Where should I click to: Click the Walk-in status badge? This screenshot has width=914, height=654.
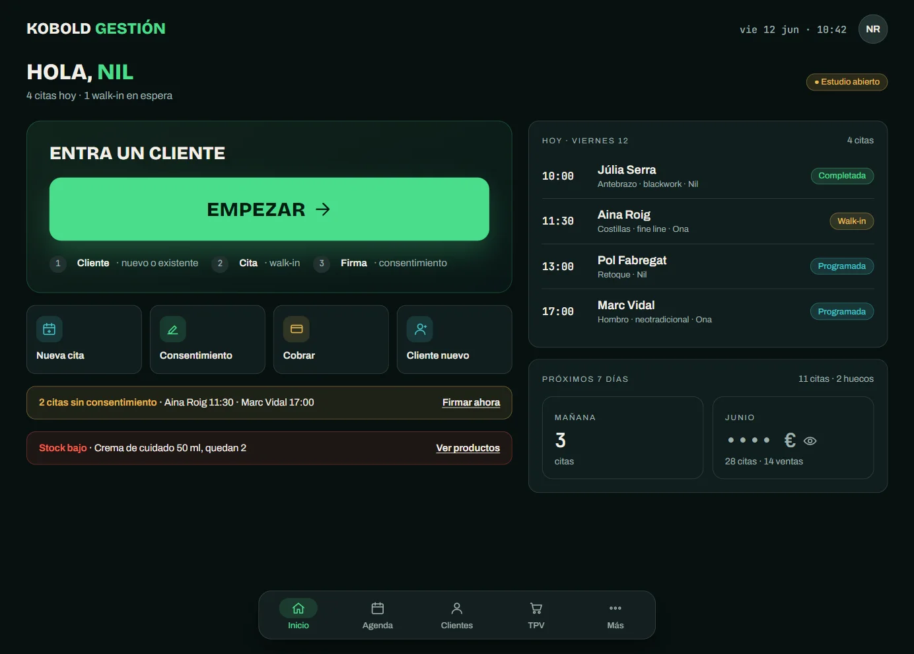point(852,221)
